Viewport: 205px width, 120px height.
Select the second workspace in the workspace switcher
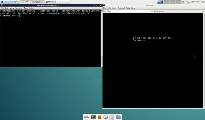[166, 2]
